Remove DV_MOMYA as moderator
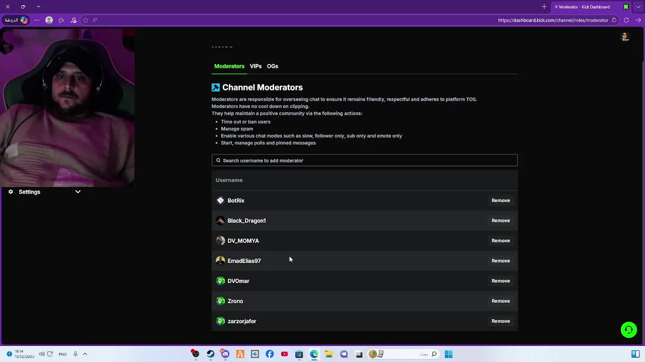The width and height of the screenshot is (645, 362). [500, 241]
